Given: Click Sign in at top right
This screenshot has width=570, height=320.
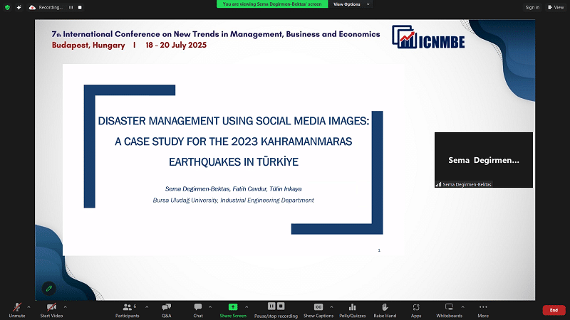Looking at the screenshot, I should pos(532,7).
